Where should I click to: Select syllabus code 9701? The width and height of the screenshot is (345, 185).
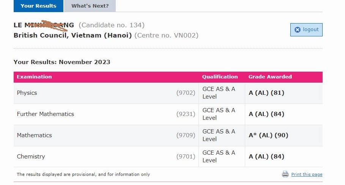pos(186,157)
